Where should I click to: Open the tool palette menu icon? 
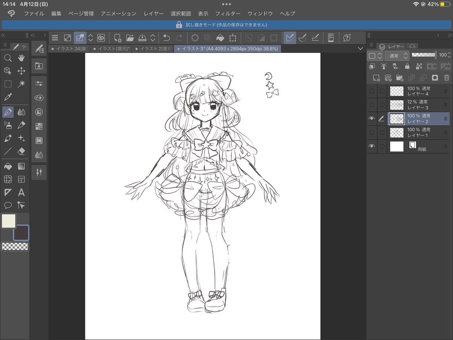click(5, 45)
